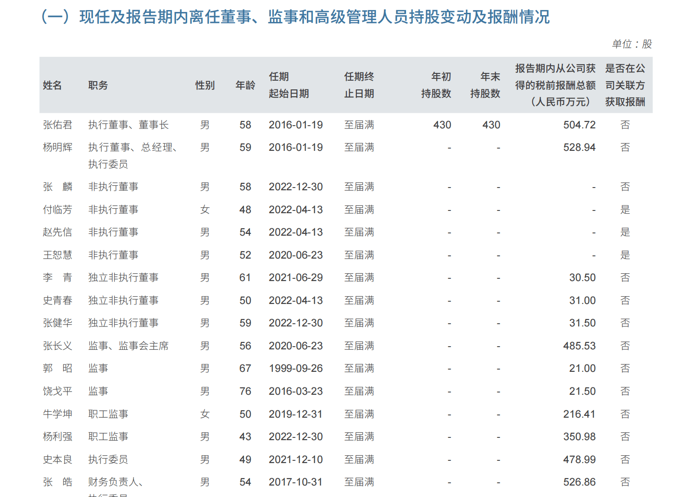The width and height of the screenshot is (689, 497).
Task: Click the age value 67
Action: coord(245,368)
